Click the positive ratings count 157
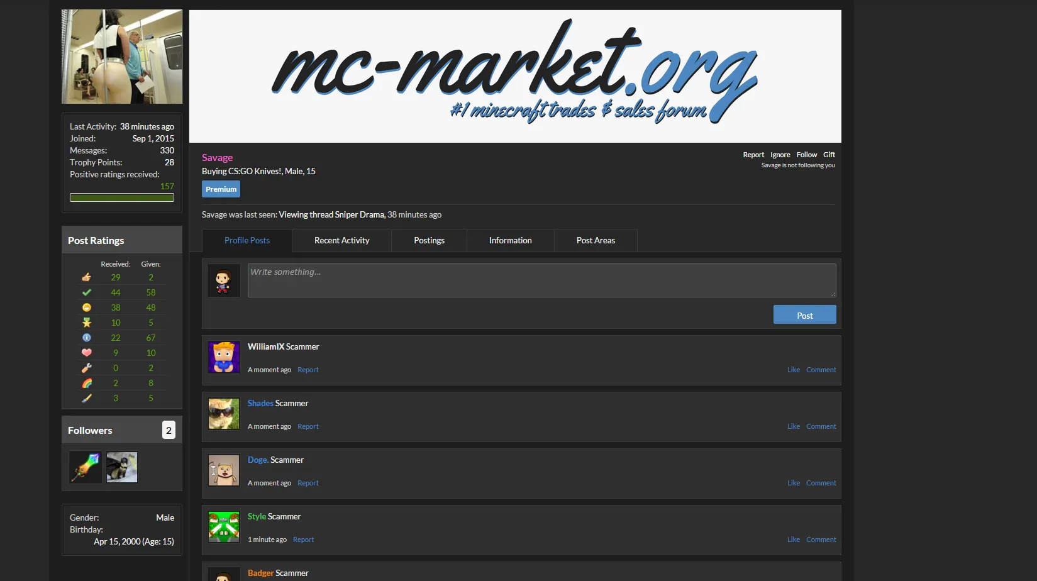 tap(167, 187)
